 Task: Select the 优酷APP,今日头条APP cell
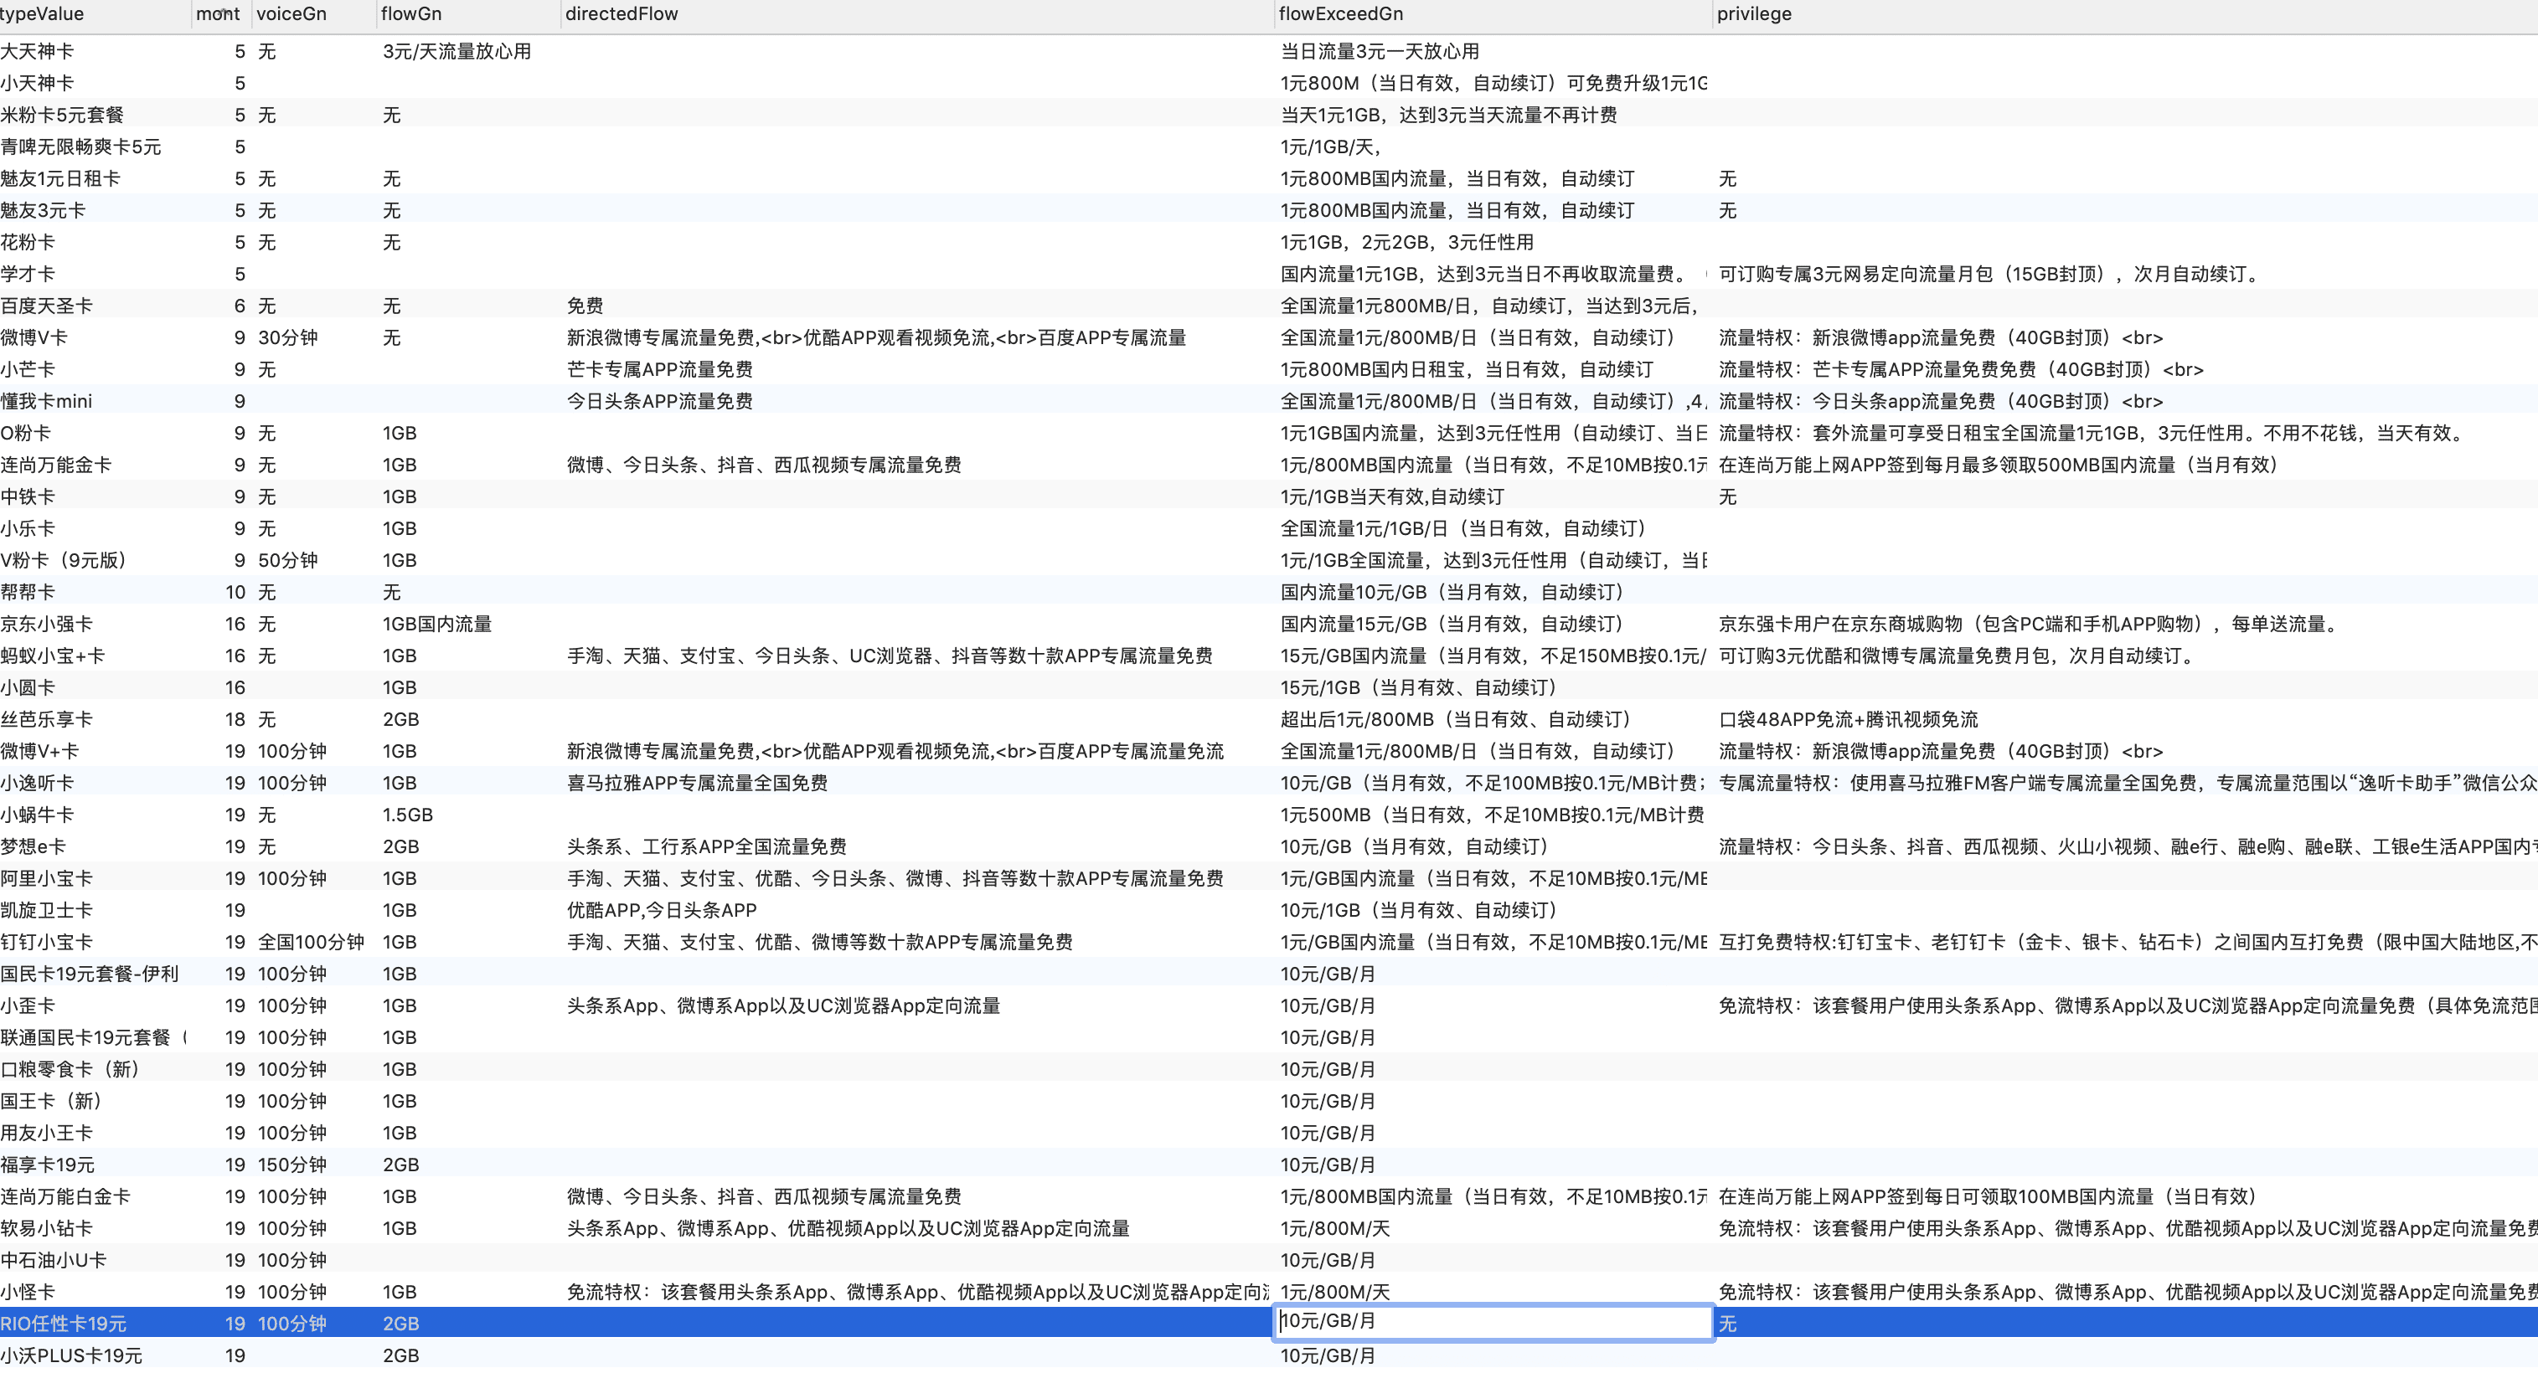(x=661, y=910)
